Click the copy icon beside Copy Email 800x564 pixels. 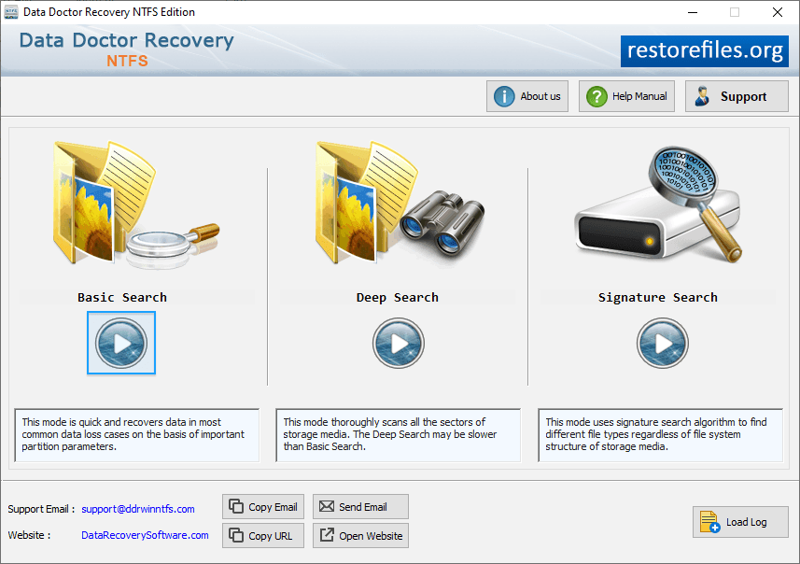(236, 506)
